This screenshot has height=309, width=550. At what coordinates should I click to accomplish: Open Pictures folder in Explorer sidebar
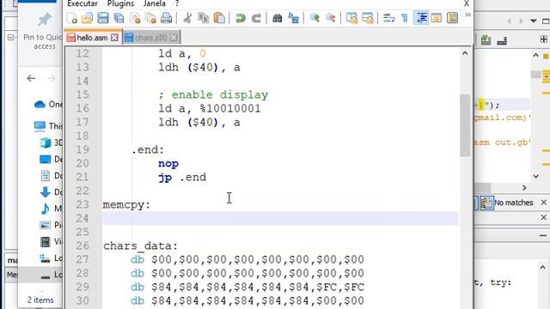tap(51, 225)
